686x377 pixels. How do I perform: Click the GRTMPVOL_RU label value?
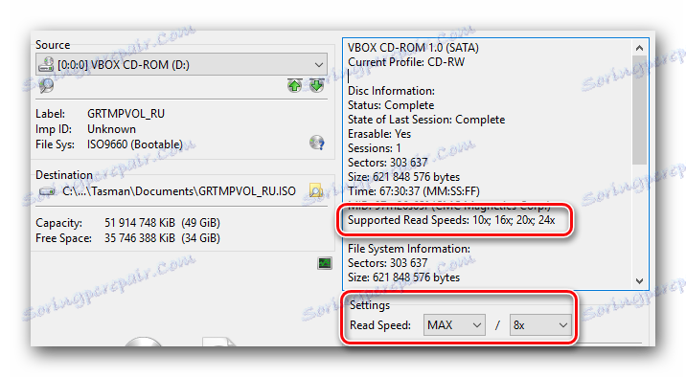[x=126, y=114]
